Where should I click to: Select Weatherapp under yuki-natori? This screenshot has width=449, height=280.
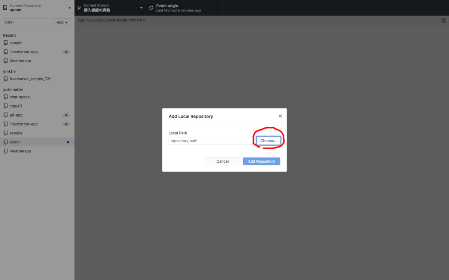click(37, 151)
